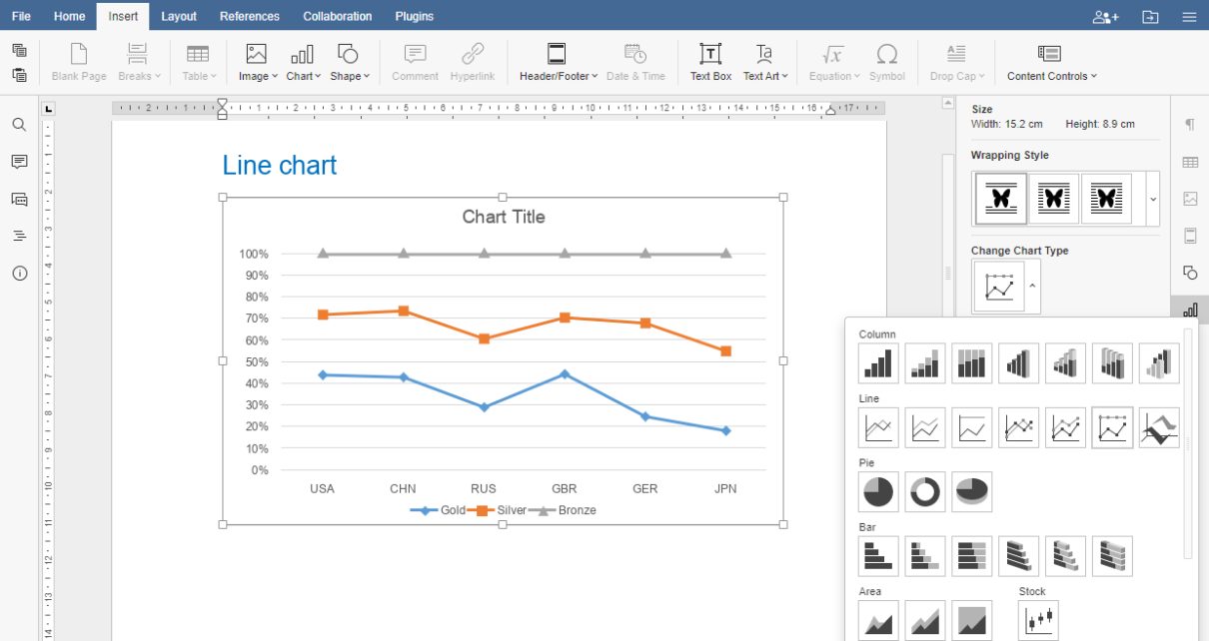Viewport: 1209px width, 641px height.
Task: Open Table settings in right sidebar
Action: click(1190, 162)
